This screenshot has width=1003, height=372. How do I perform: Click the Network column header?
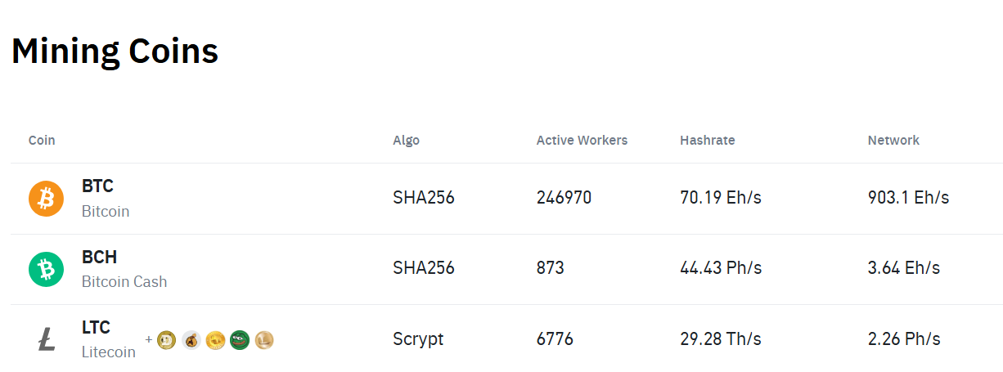tap(893, 141)
